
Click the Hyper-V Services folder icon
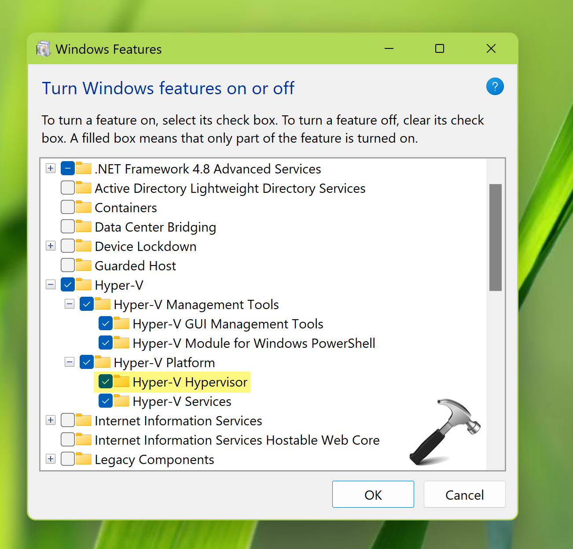[121, 401]
